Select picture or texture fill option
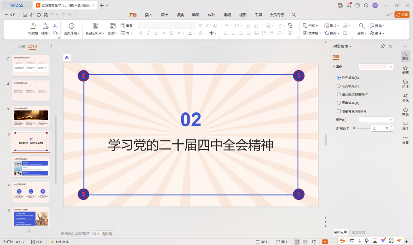This screenshot has height=245, width=413. coord(339,94)
